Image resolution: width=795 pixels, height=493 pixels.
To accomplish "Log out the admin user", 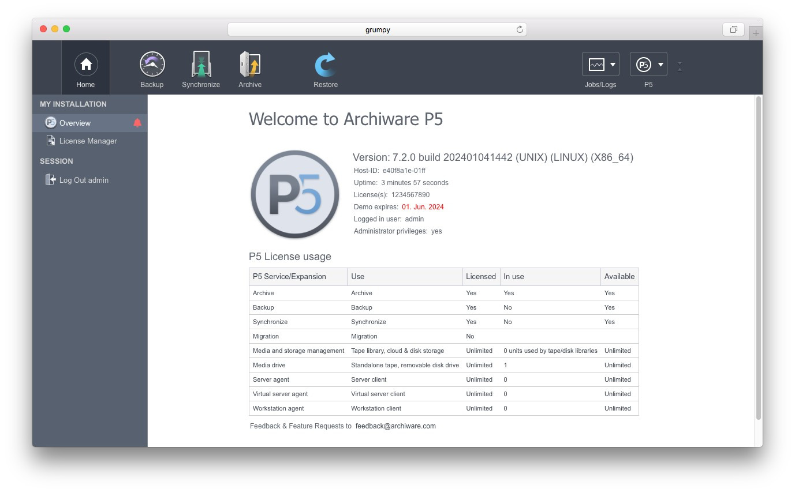I will tap(84, 180).
